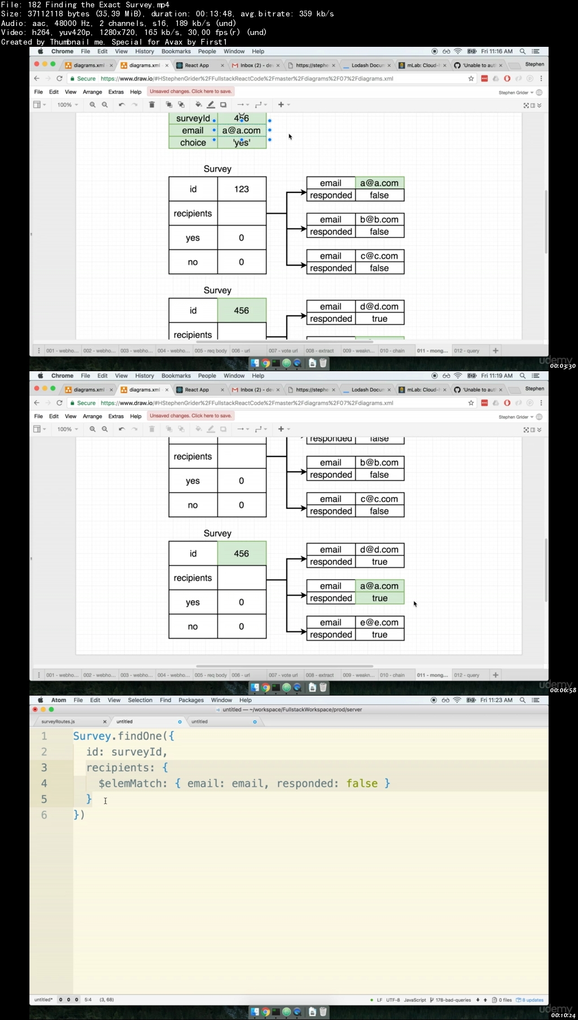
Task: Open the Packages menu in Atom
Action: pos(191,700)
